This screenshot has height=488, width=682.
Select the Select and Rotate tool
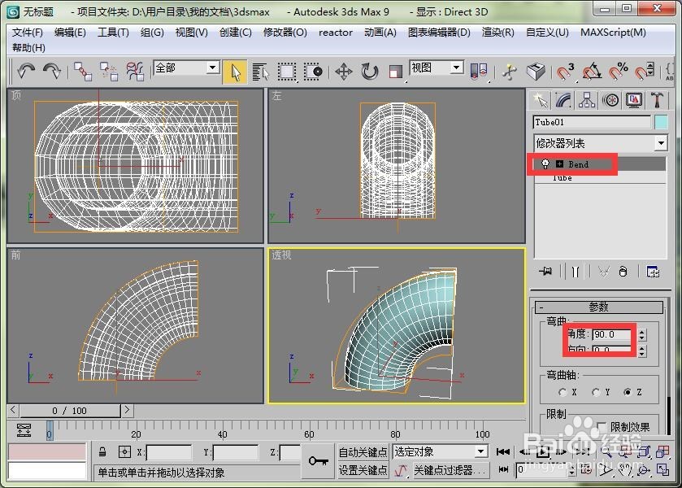click(368, 70)
